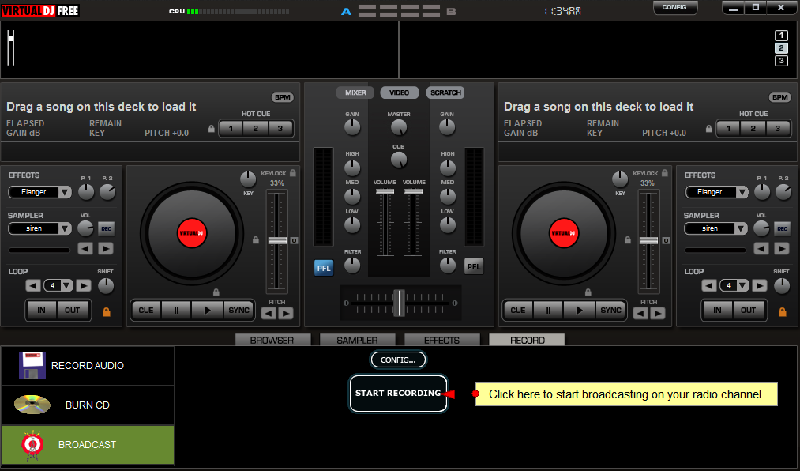Click the Record Audio floppy disk icon
Screen dimensions: 800x471
tap(32, 366)
